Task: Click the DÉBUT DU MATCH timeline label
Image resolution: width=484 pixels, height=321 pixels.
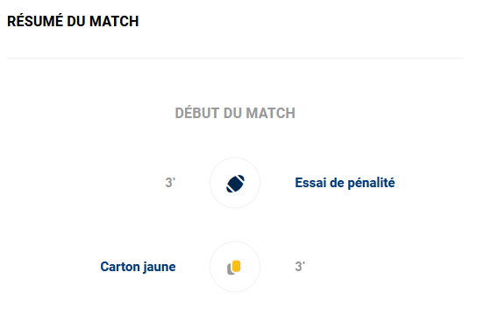Action: pos(235,113)
